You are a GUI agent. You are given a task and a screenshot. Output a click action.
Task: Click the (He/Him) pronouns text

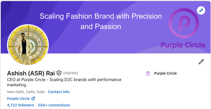point(71,73)
